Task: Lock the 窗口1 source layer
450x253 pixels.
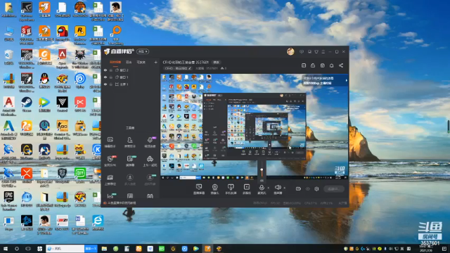Action: 111,77
